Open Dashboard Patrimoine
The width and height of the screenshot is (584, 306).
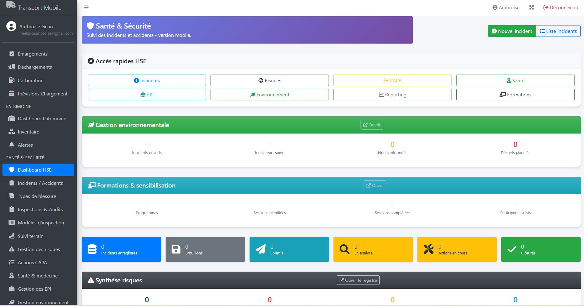pyautogui.click(x=41, y=118)
